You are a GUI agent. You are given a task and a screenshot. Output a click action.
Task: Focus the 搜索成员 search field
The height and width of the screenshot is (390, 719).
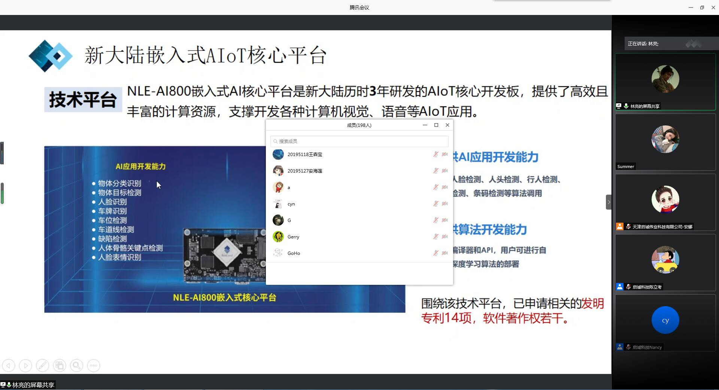[359, 141]
